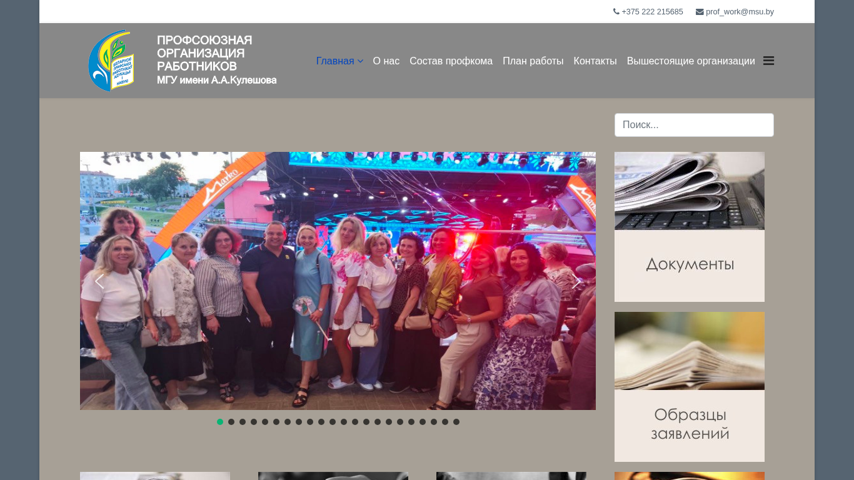This screenshot has height=480, width=854.
Task: Click the ПРОФСОЮЗНАЯ ОРГАНИЗАЦИЯ РАБОТНИКОВ title
Action: (x=204, y=53)
